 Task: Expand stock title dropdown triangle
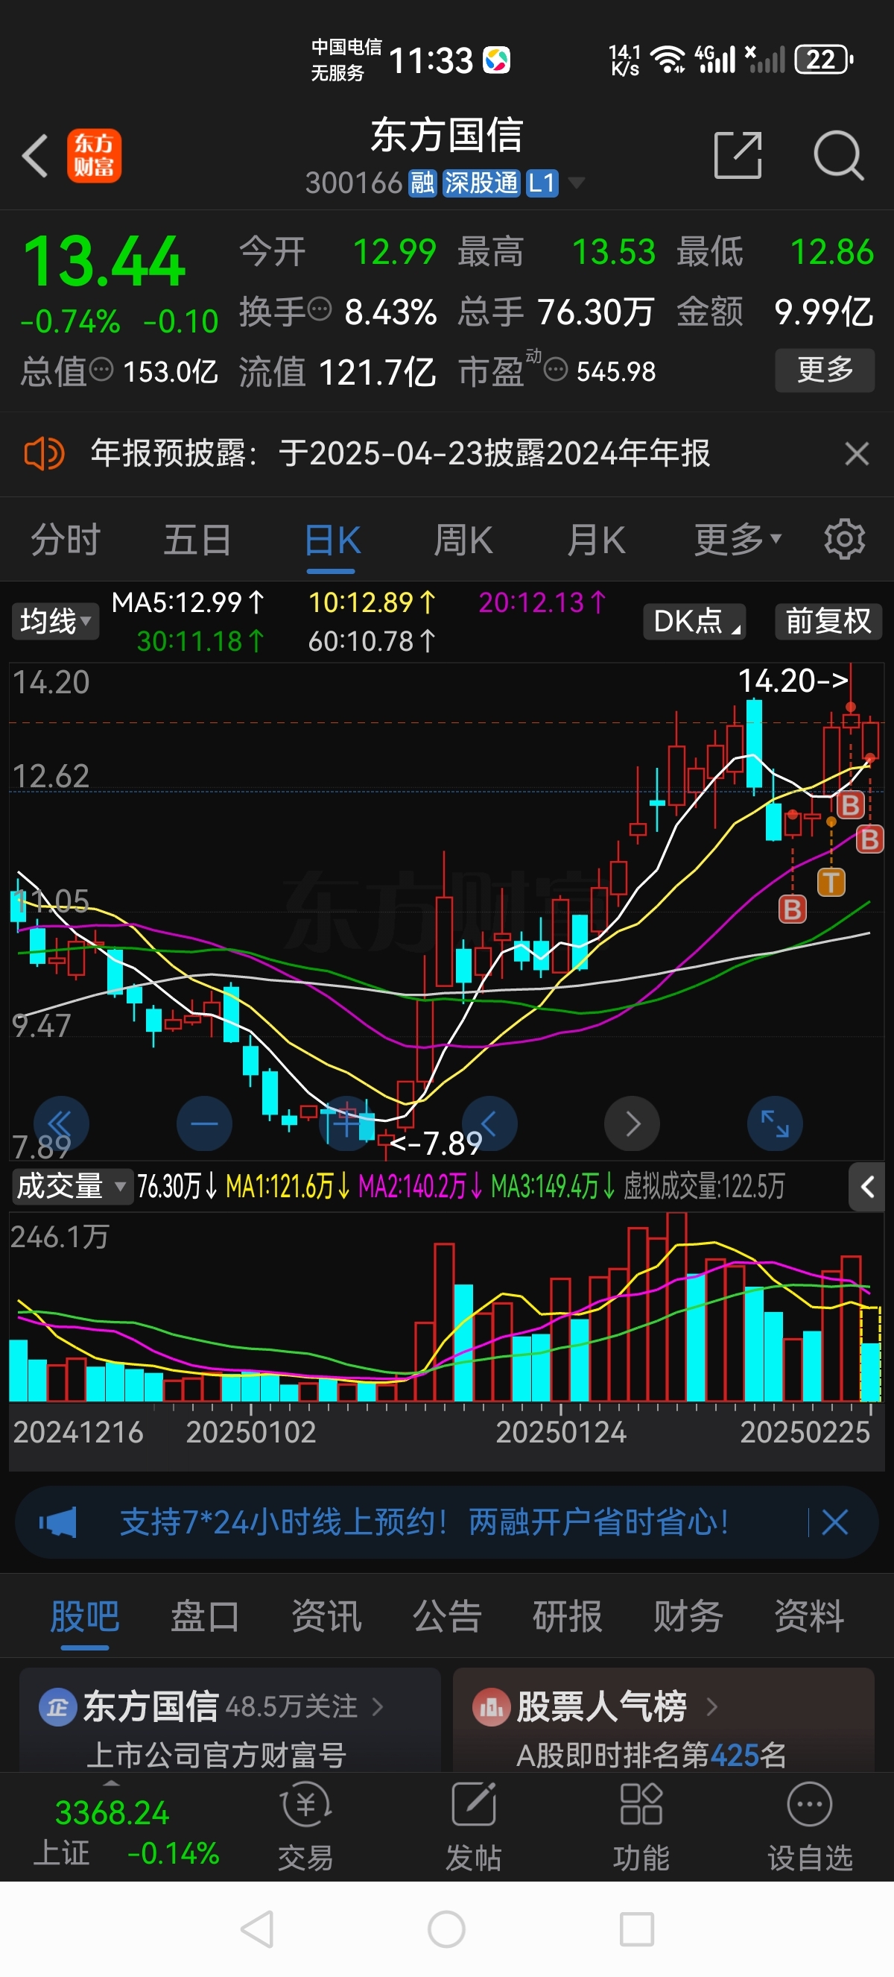576,183
